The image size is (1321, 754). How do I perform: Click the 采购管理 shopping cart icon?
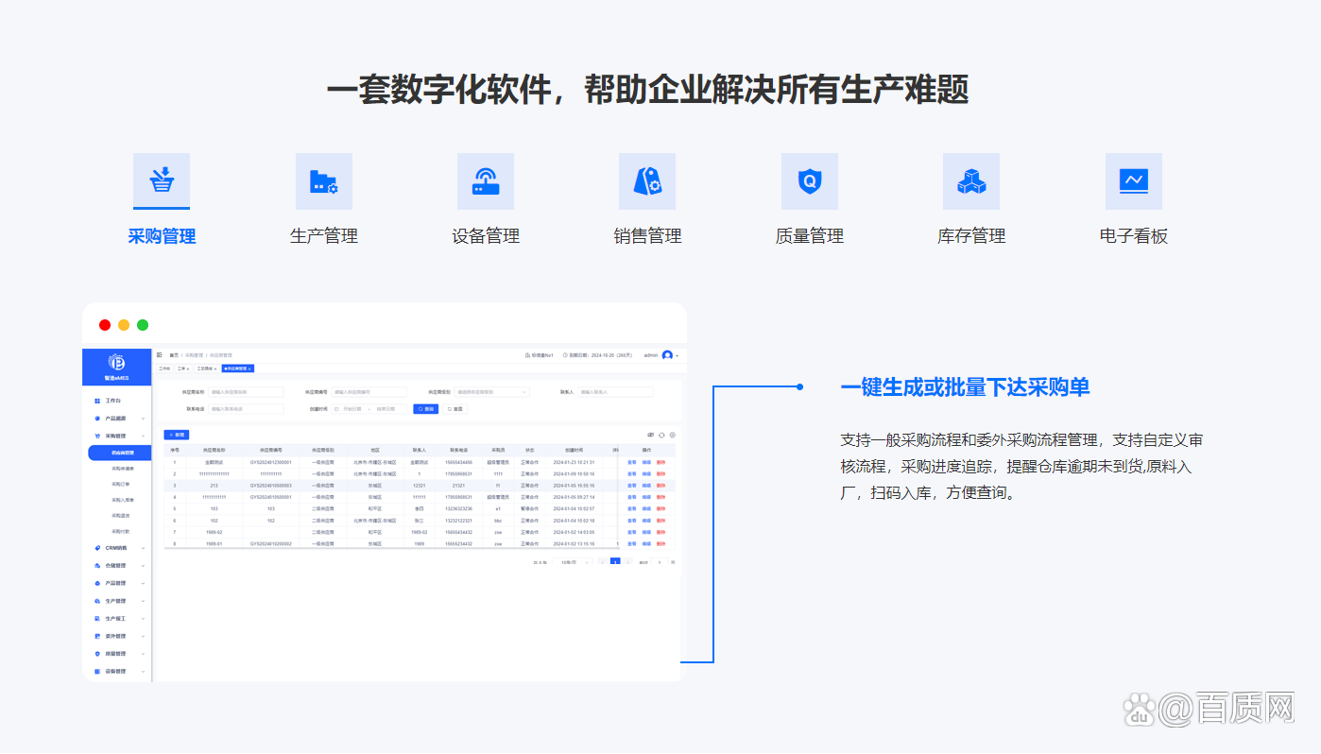pos(162,180)
